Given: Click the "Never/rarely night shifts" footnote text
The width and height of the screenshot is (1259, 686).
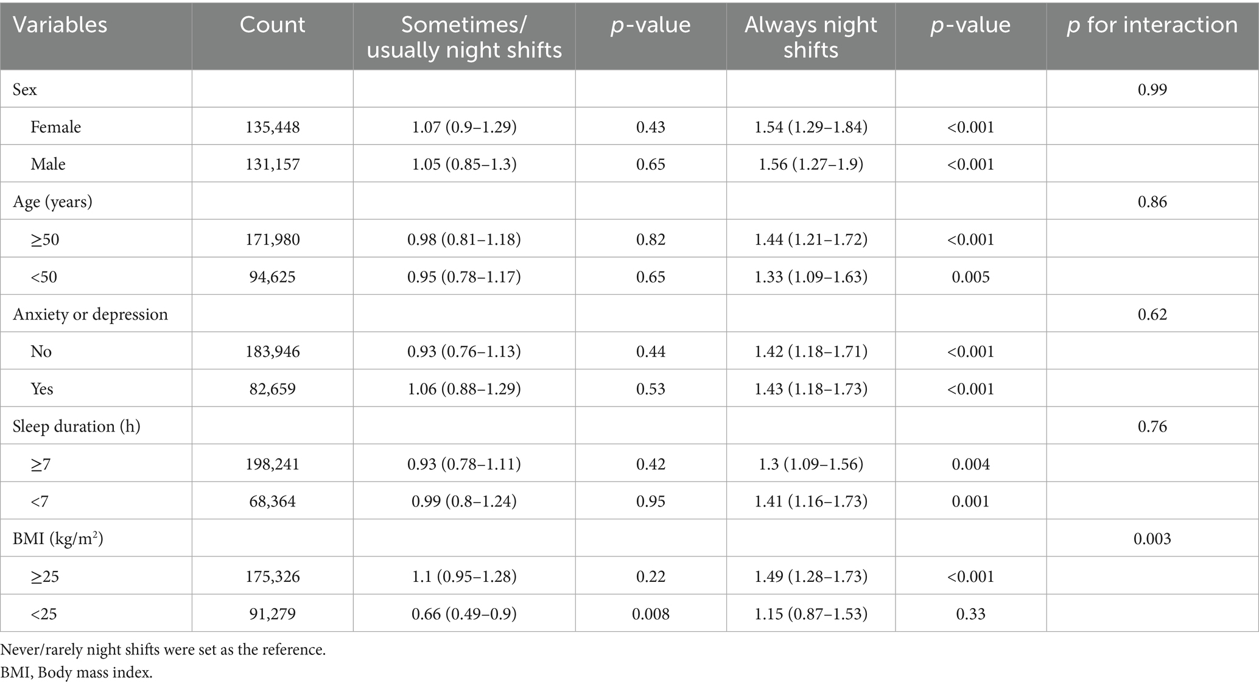Looking at the screenshot, I should (x=163, y=649).
